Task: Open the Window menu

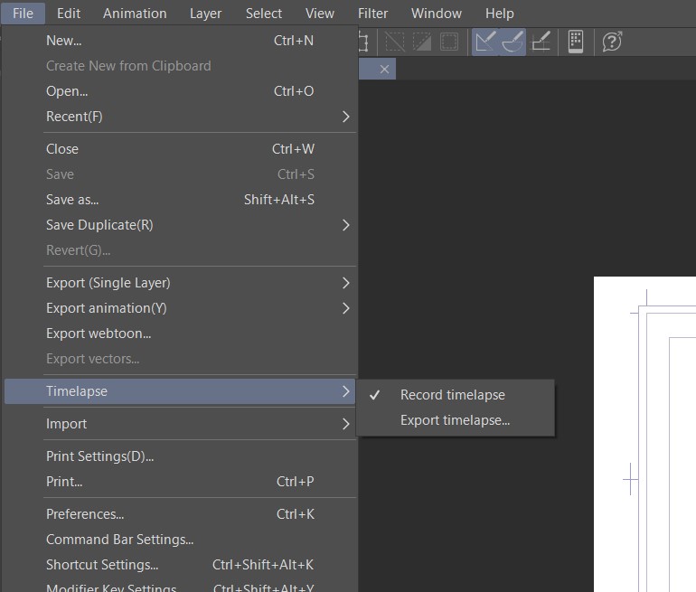Action: (x=437, y=14)
